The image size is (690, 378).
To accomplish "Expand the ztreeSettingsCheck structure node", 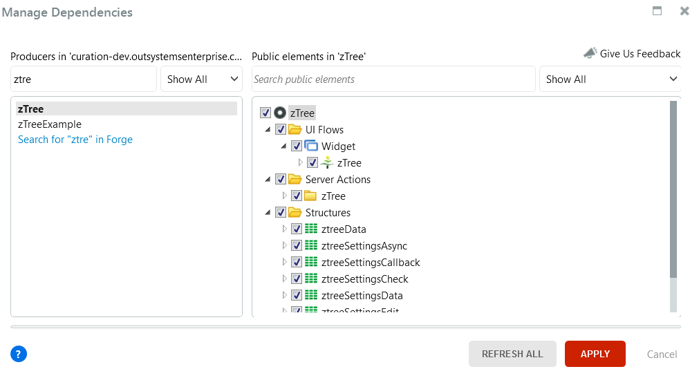I will (284, 278).
